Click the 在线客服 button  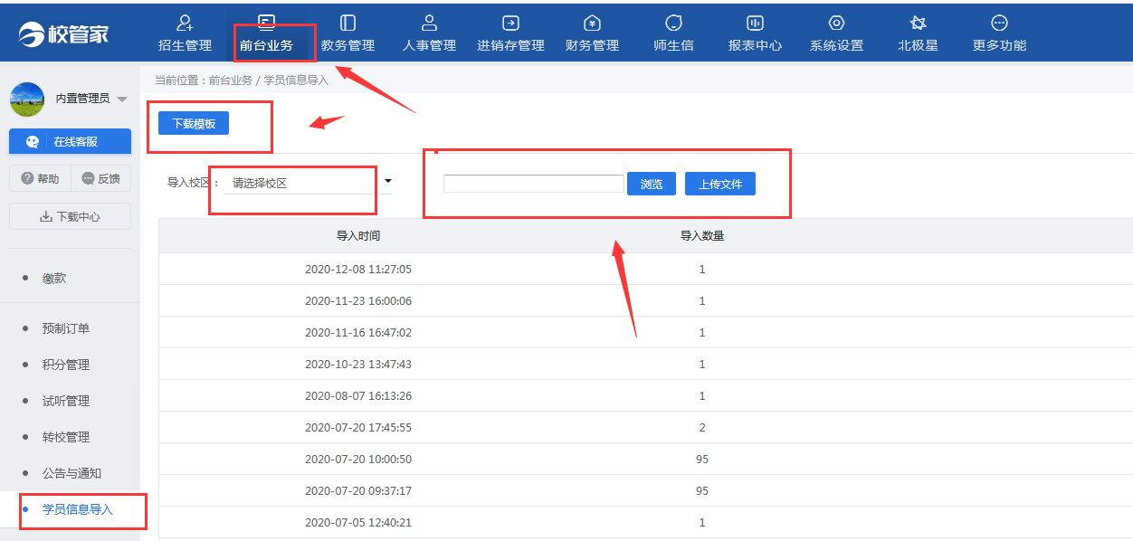[70, 141]
